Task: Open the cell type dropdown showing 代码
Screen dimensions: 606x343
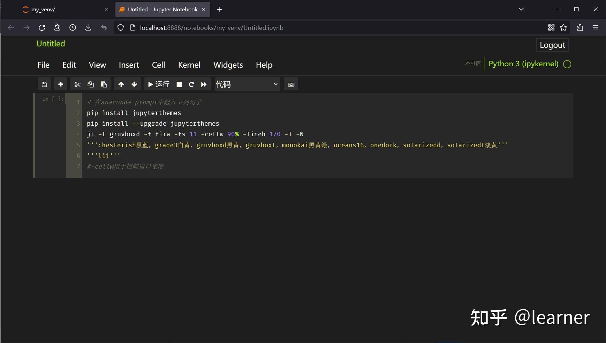Action: pyautogui.click(x=247, y=84)
